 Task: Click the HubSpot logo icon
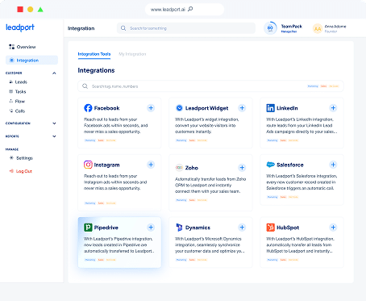tap(270, 228)
